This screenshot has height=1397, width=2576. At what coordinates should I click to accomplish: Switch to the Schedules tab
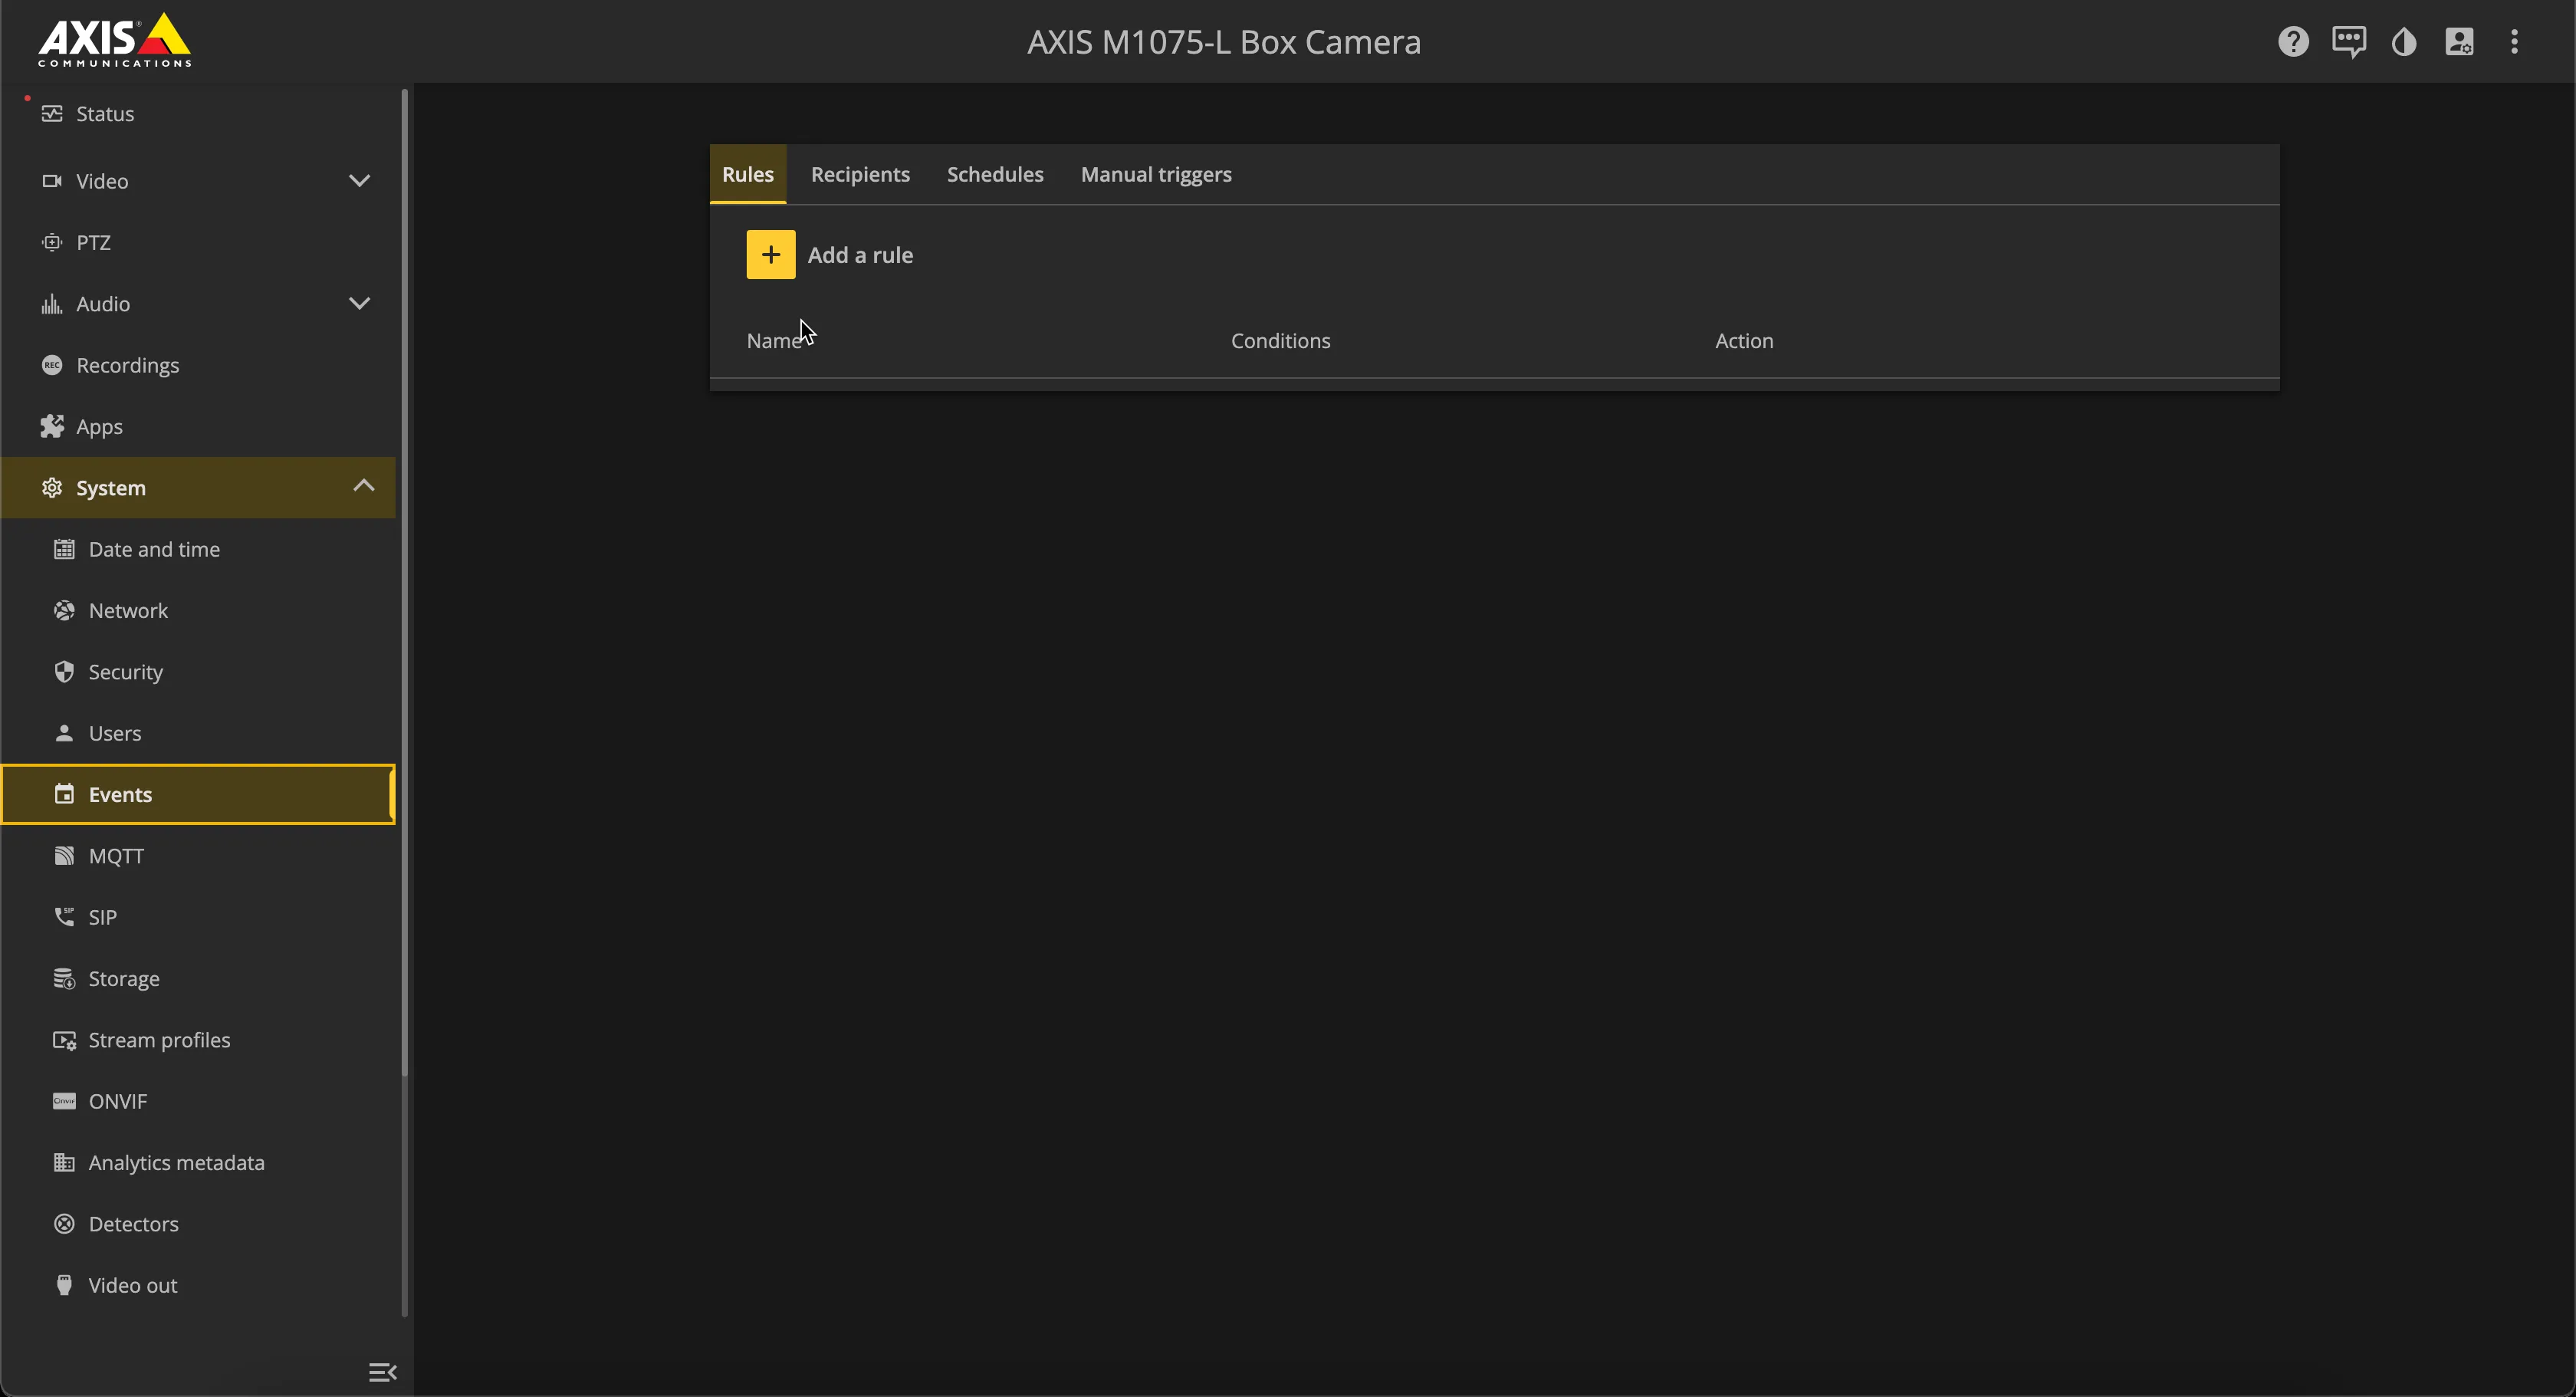(x=995, y=175)
